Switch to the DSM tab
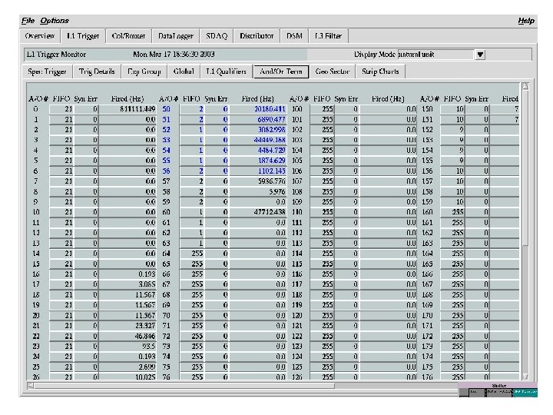Viewport: 553px width, 415px height. click(294, 36)
